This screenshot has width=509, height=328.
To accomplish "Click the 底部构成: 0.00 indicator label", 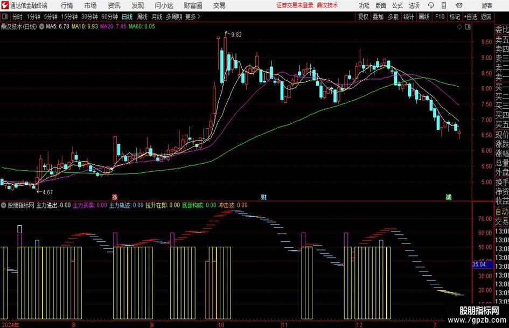I will 199,205.
